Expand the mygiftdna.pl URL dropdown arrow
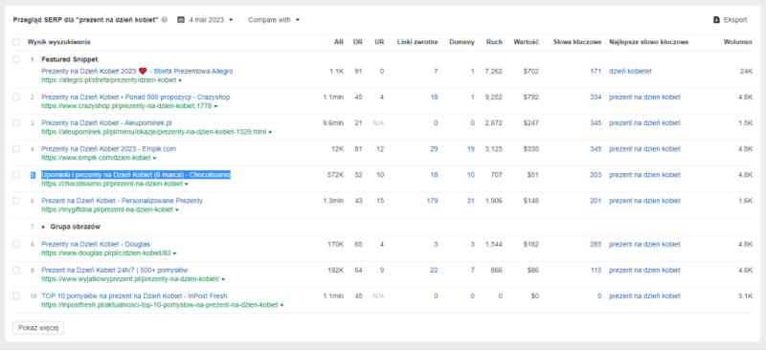The width and height of the screenshot is (766, 350). point(177,209)
